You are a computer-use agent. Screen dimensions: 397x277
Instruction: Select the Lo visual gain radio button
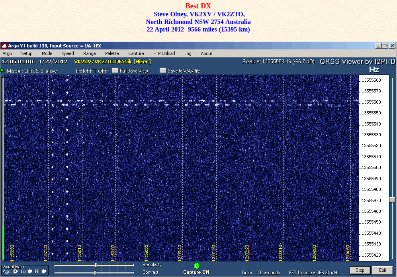[29, 271]
